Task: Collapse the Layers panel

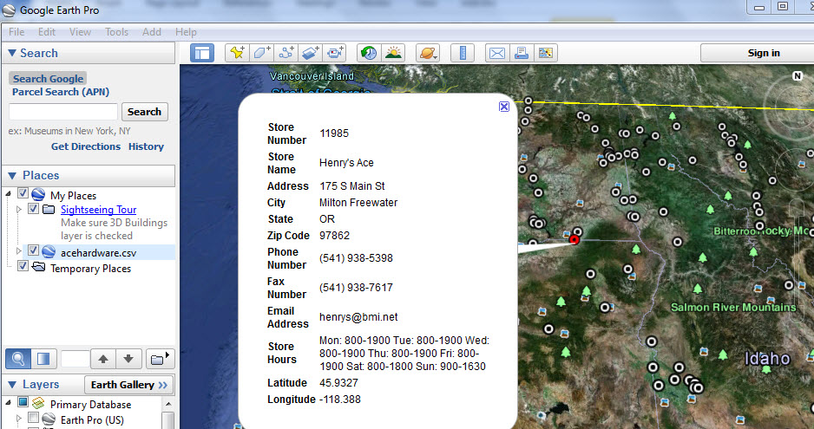Action: pyautogui.click(x=12, y=385)
